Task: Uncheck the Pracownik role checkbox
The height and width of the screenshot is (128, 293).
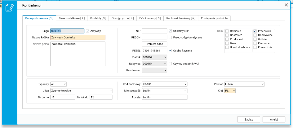Action: (255, 31)
